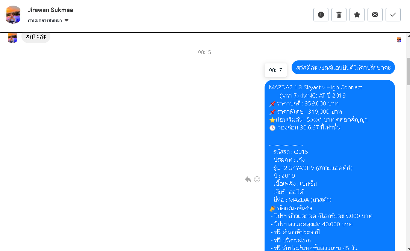Select model line 2 SKYACTIV
This screenshot has width=410, height=251.
click(313, 168)
